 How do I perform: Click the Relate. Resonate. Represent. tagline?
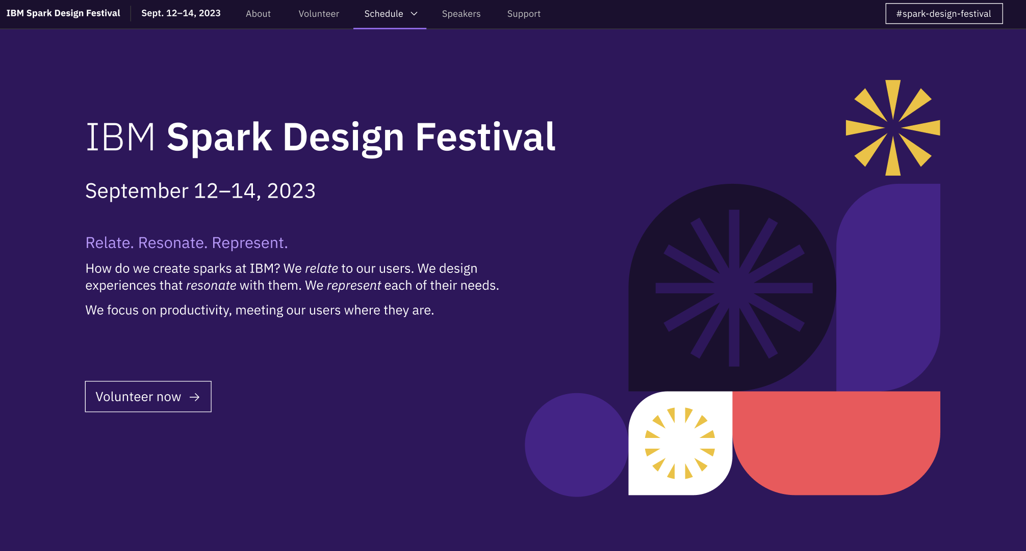pos(187,243)
